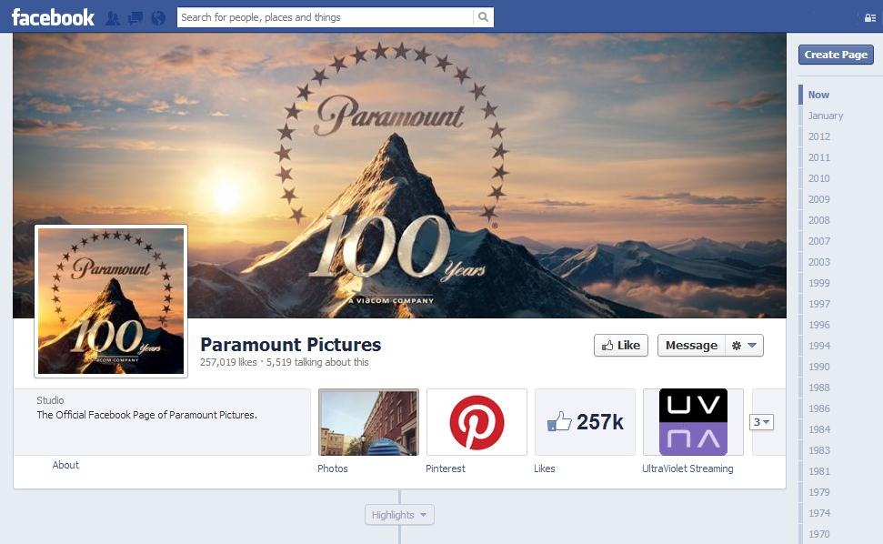Jump to 1994 in the timeline
The height and width of the screenshot is (544, 883).
819,346
